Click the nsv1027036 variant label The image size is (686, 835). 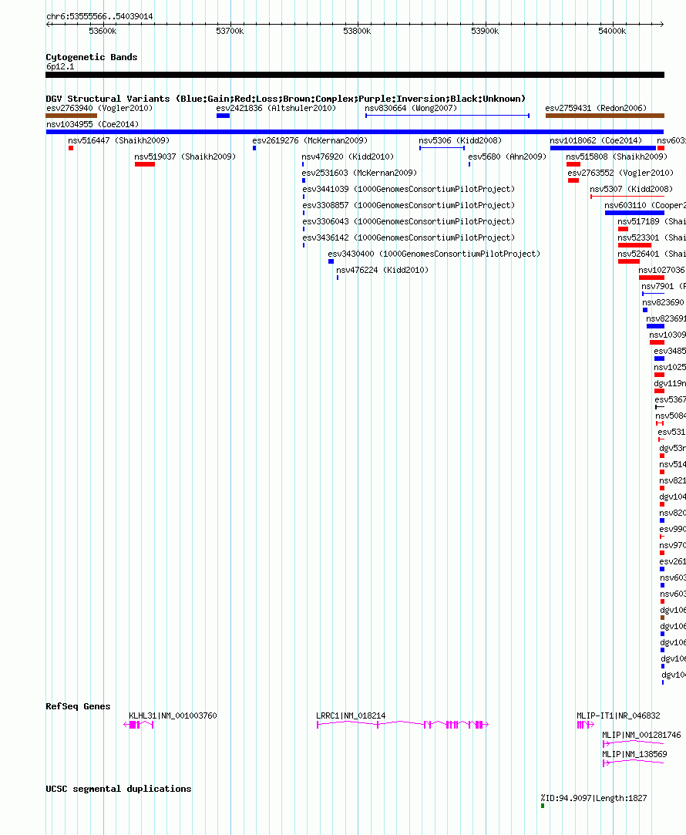pyautogui.click(x=662, y=270)
